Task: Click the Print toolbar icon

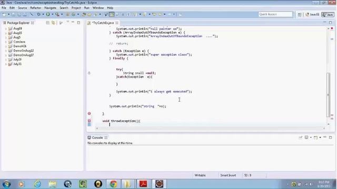Action: (25, 14)
